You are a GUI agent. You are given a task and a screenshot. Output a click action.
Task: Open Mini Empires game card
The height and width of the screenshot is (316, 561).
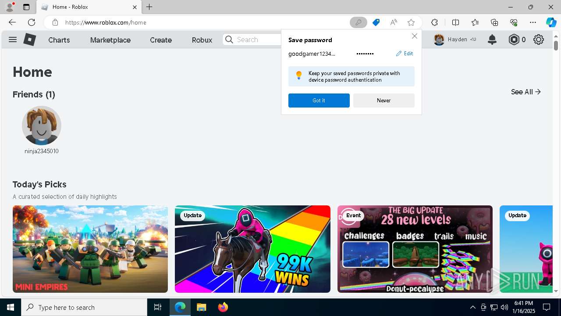(90, 249)
